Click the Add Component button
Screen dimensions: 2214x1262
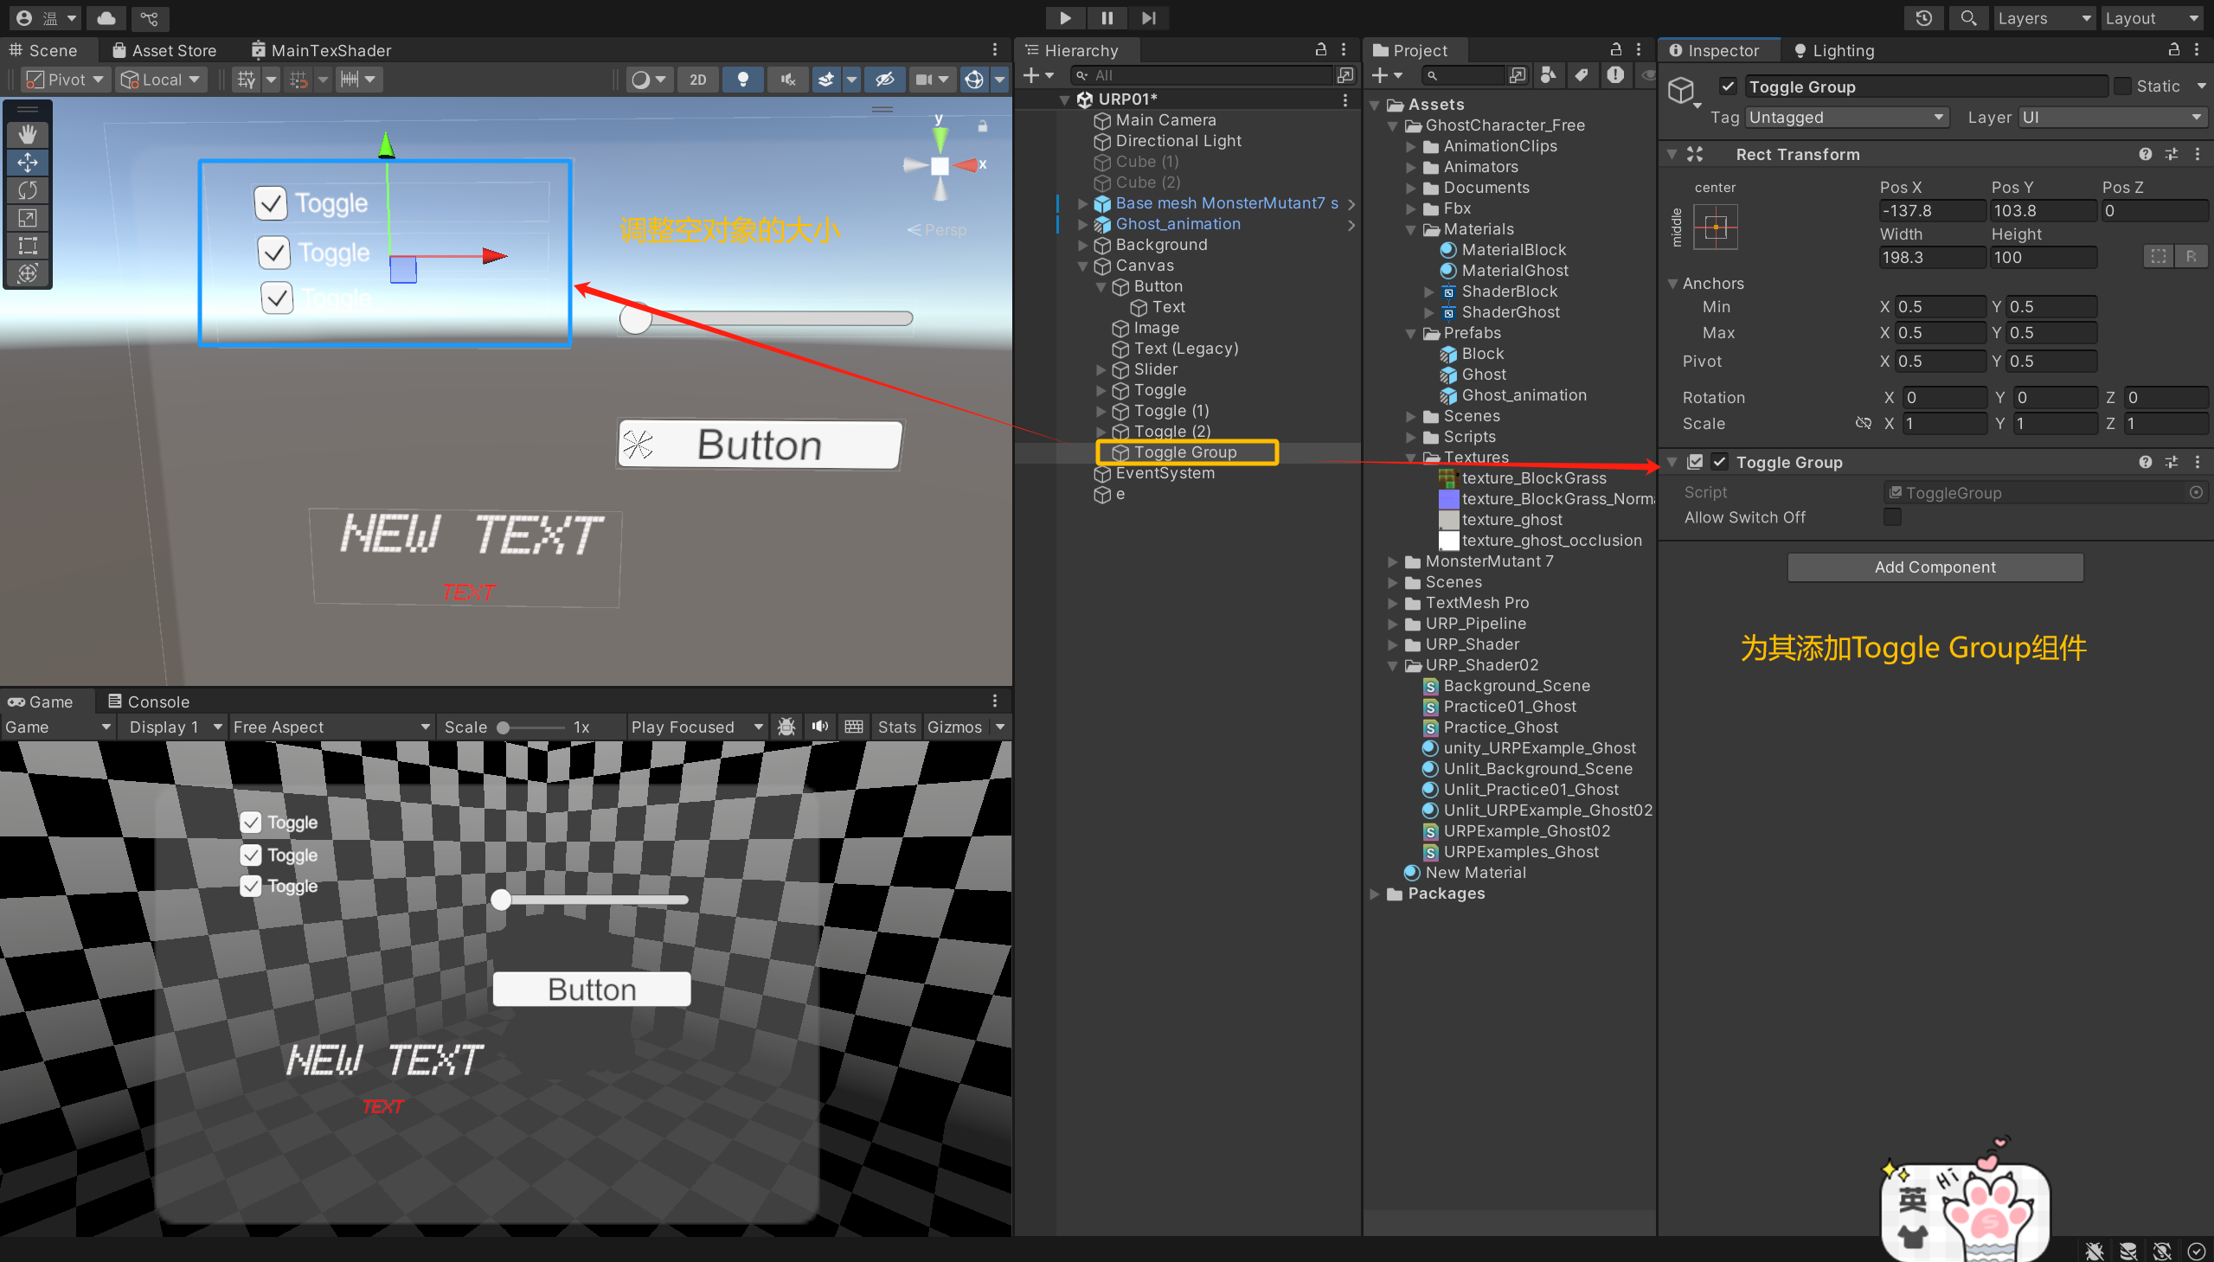coord(1935,567)
